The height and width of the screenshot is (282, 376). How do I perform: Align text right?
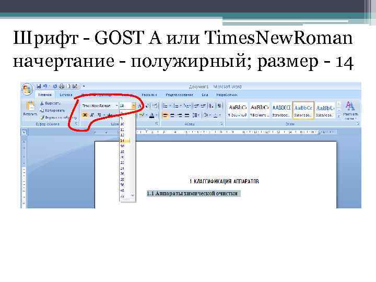coord(180,115)
